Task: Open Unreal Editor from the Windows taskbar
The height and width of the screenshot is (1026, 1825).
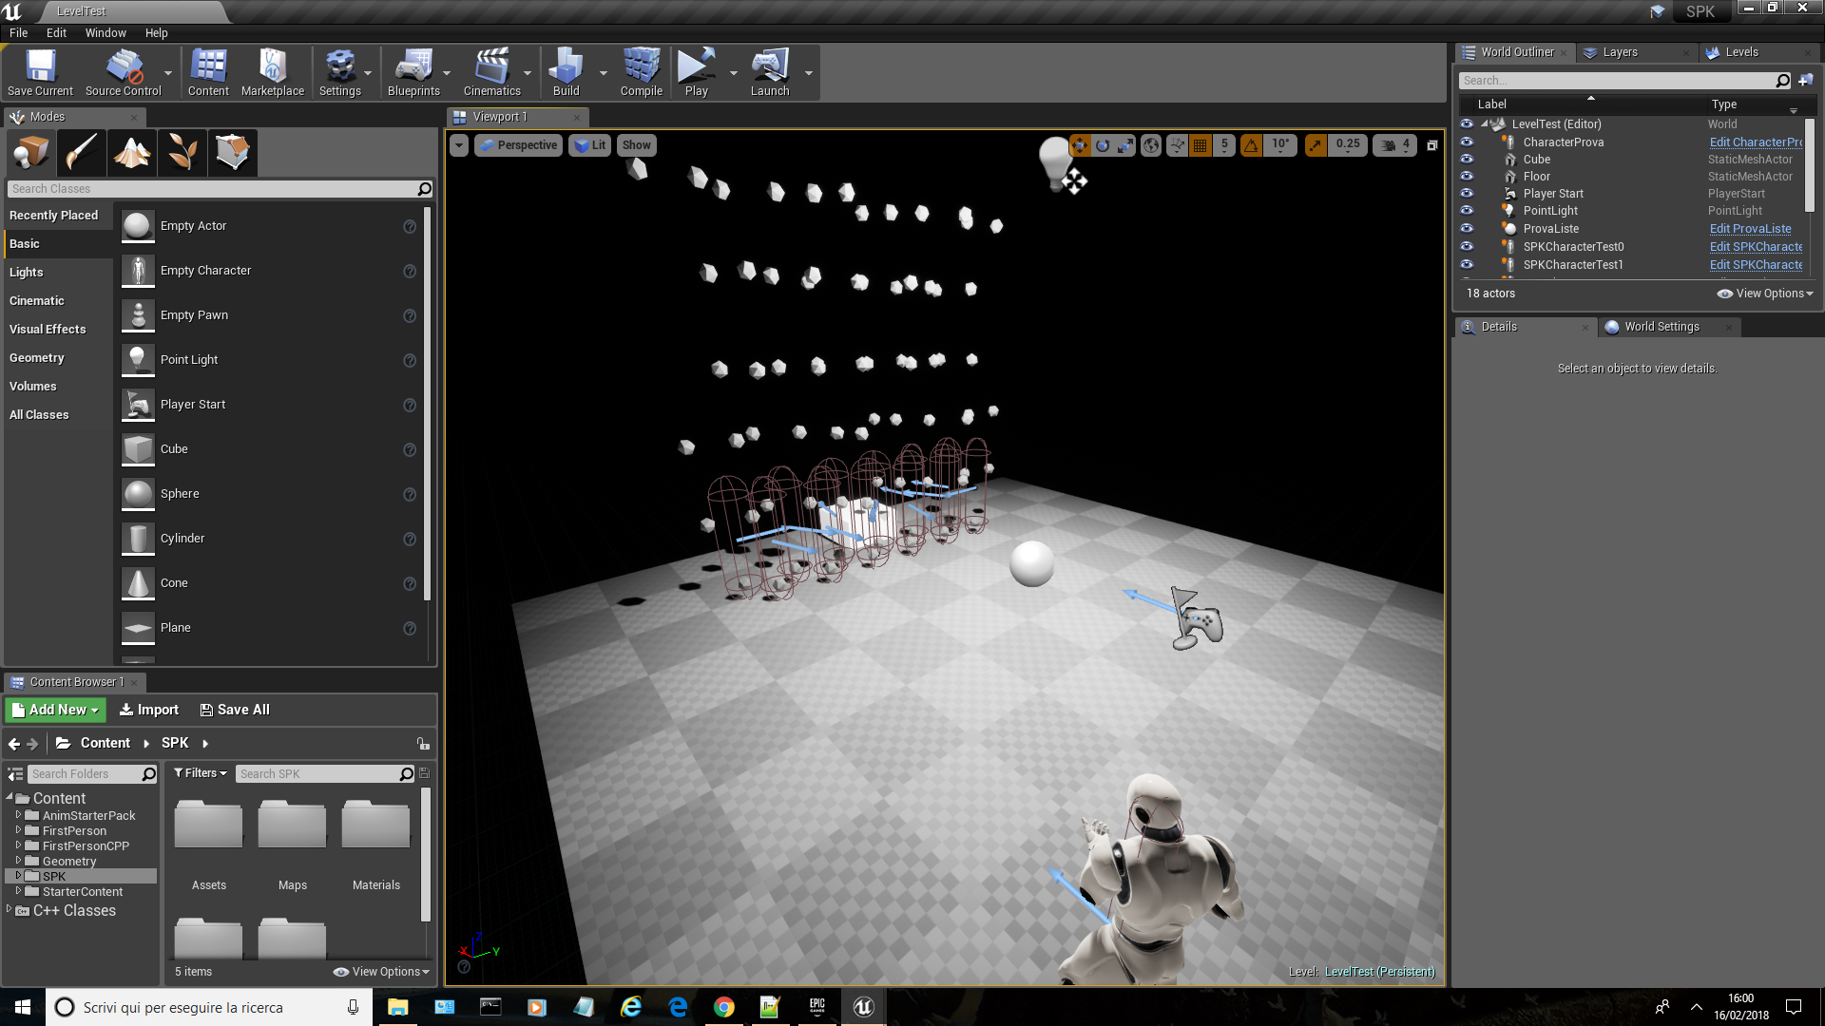Action: (863, 1007)
